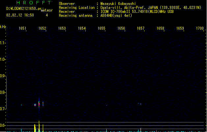Click time axis label 1659

pyautogui.click(x=180, y=28)
